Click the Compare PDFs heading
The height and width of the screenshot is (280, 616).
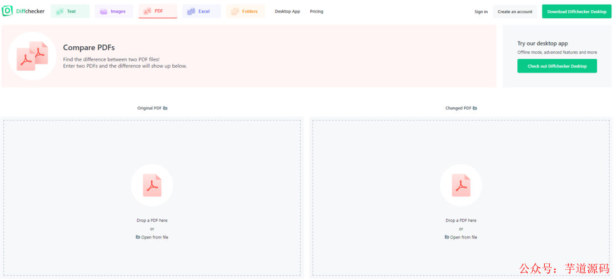[89, 48]
